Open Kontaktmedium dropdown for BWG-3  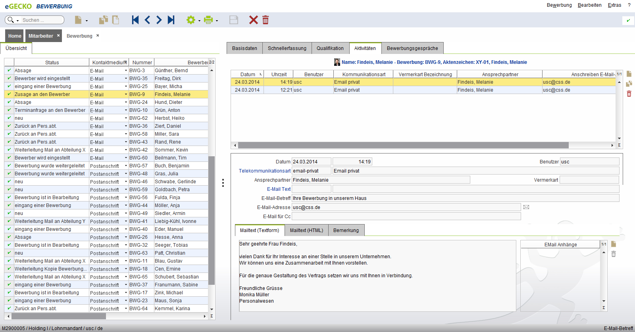click(x=126, y=71)
